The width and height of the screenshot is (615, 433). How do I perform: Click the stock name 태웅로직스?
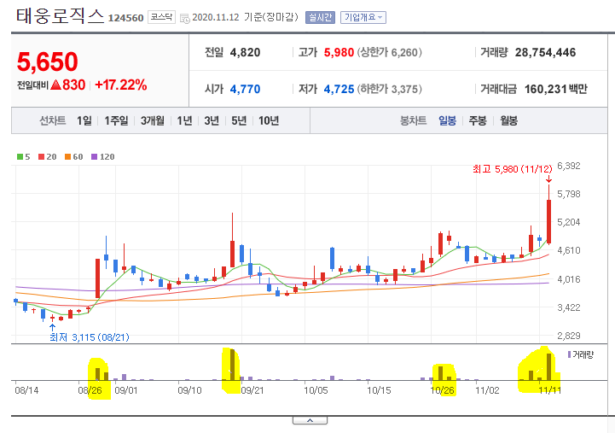click(x=60, y=16)
